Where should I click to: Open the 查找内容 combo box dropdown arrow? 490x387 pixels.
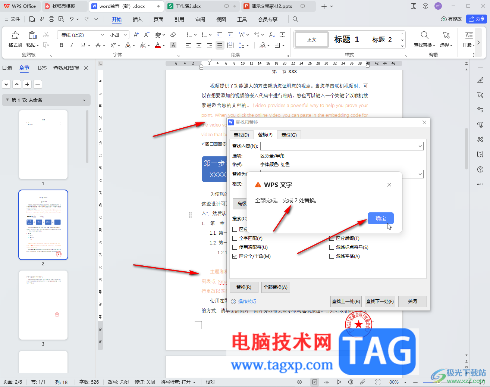420,146
